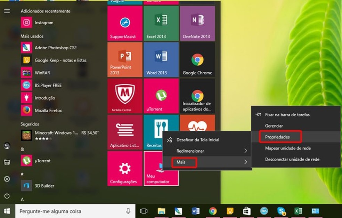342x218 pixels.
Task: Open Windows Store on the taskbar
Action: click(x=247, y=211)
